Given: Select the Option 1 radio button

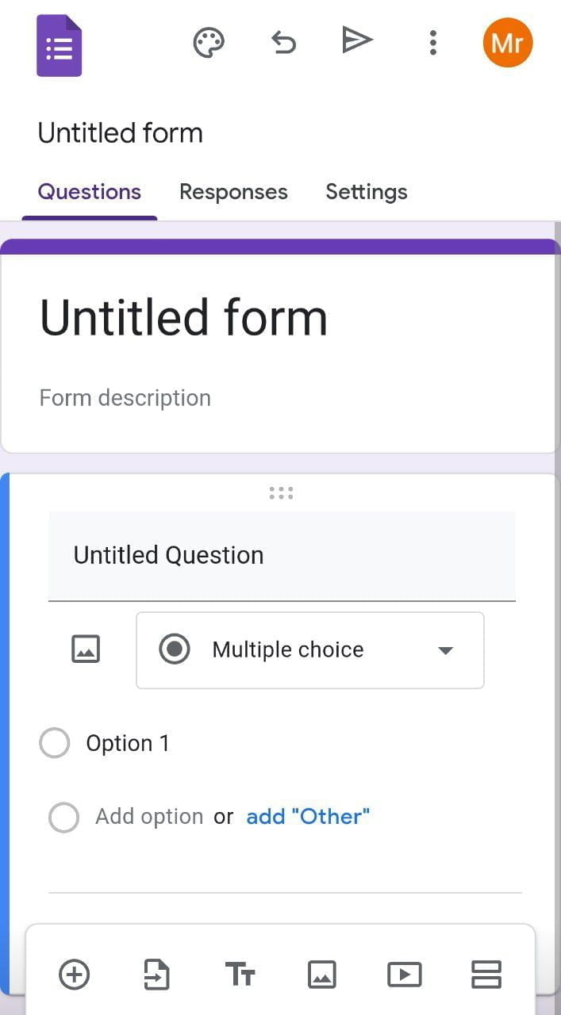Looking at the screenshot, I should coord(55,744).
